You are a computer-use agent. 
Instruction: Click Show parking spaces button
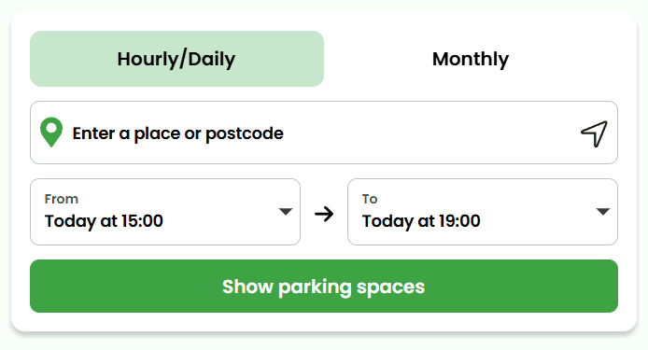(x=324, y=286)
